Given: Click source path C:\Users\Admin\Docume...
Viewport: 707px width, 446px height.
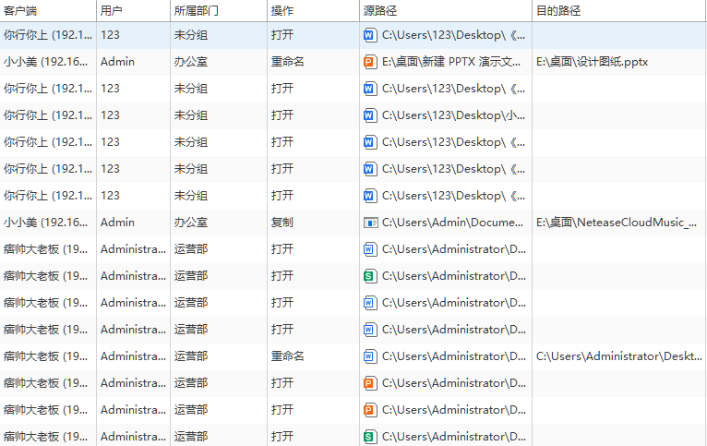Looking at the screenshot, I should tap(452, 223).
